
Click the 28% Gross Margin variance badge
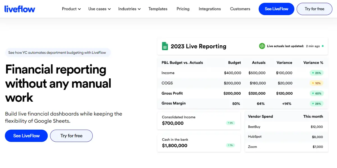tap(316, 104)
